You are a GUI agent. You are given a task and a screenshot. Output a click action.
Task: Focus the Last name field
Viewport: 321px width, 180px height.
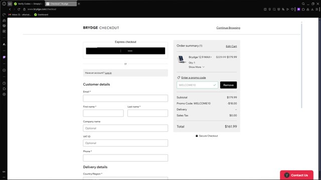[x=147, y=113]
